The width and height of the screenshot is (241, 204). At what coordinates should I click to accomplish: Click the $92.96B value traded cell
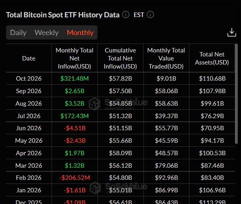coord(166,178)
